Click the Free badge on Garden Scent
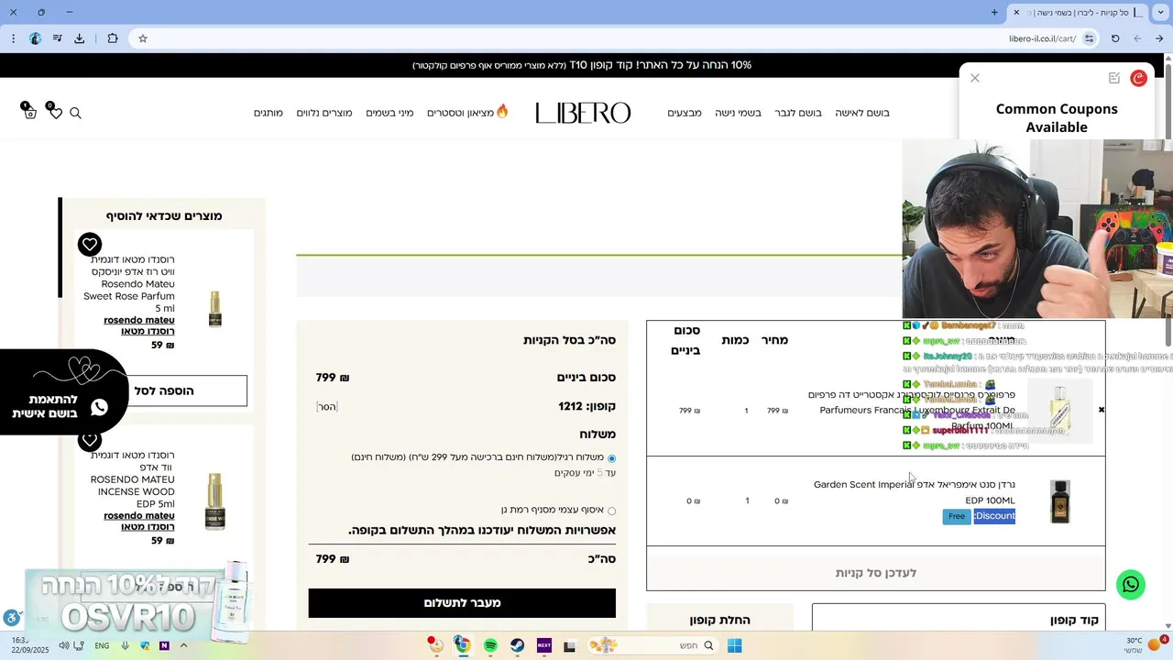 point(957,516)
